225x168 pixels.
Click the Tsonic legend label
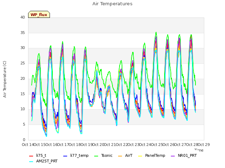click(107, 155)
